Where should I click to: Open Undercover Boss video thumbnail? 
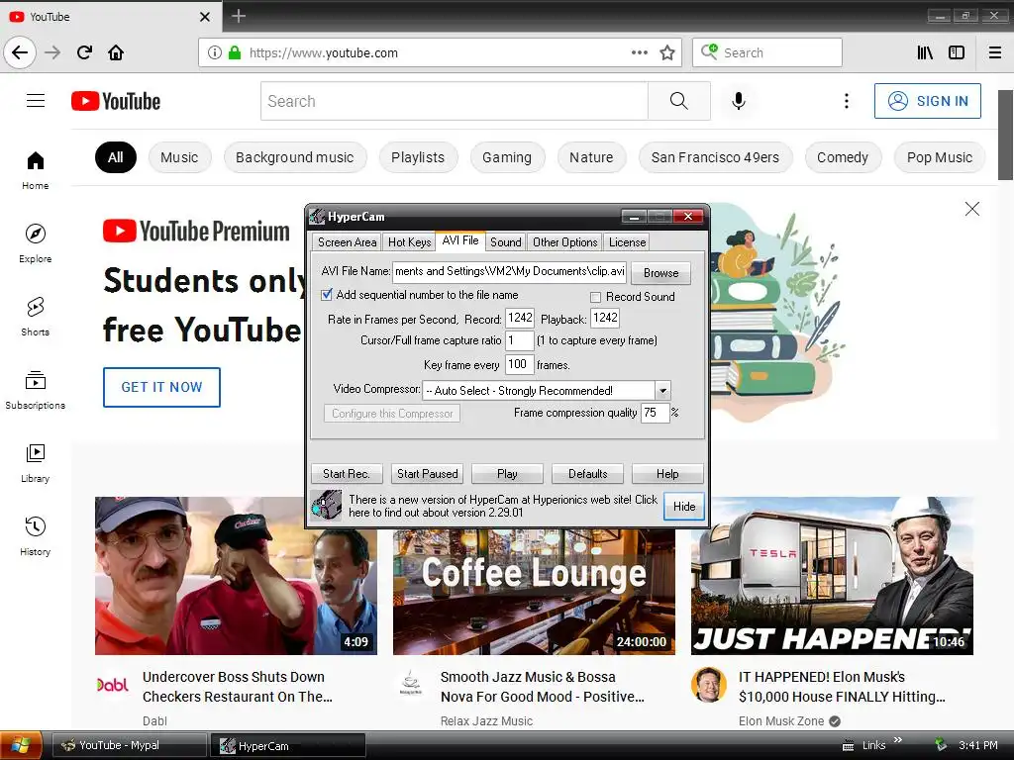click(236, 575)
